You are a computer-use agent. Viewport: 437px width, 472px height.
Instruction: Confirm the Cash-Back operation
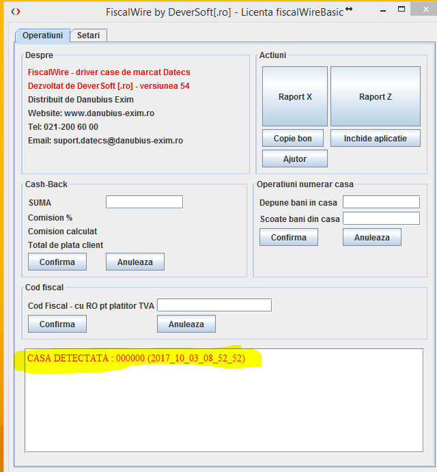(57, 262)
